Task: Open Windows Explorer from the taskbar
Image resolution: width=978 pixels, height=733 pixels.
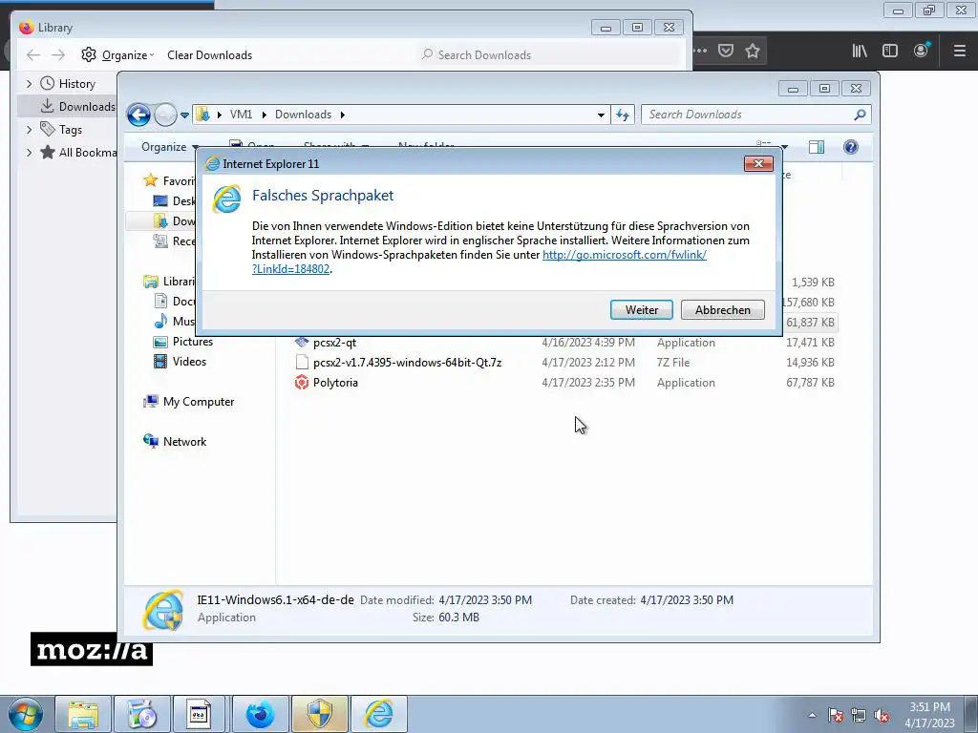Action: click(83, 714)
